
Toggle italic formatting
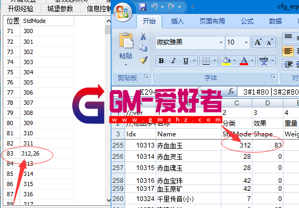(x=173, y=61)
